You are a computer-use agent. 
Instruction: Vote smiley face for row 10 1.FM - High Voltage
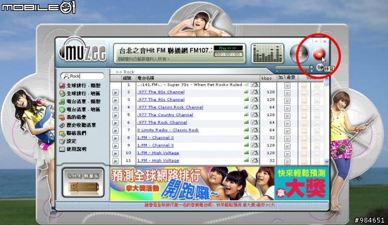tap(304, 154)
